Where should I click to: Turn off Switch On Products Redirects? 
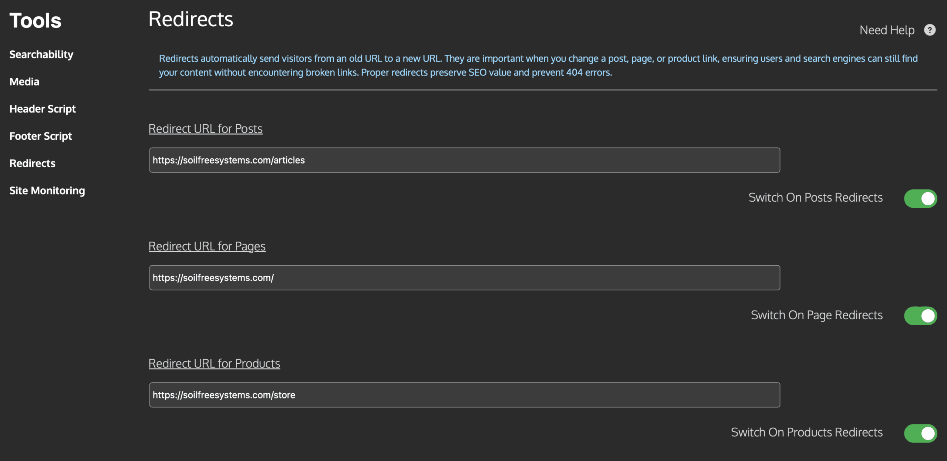click(x=920, y=433)
